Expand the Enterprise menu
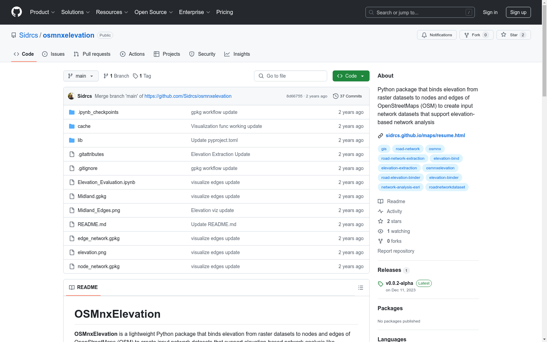The image size is (547, 342). (x=195, y=12)
